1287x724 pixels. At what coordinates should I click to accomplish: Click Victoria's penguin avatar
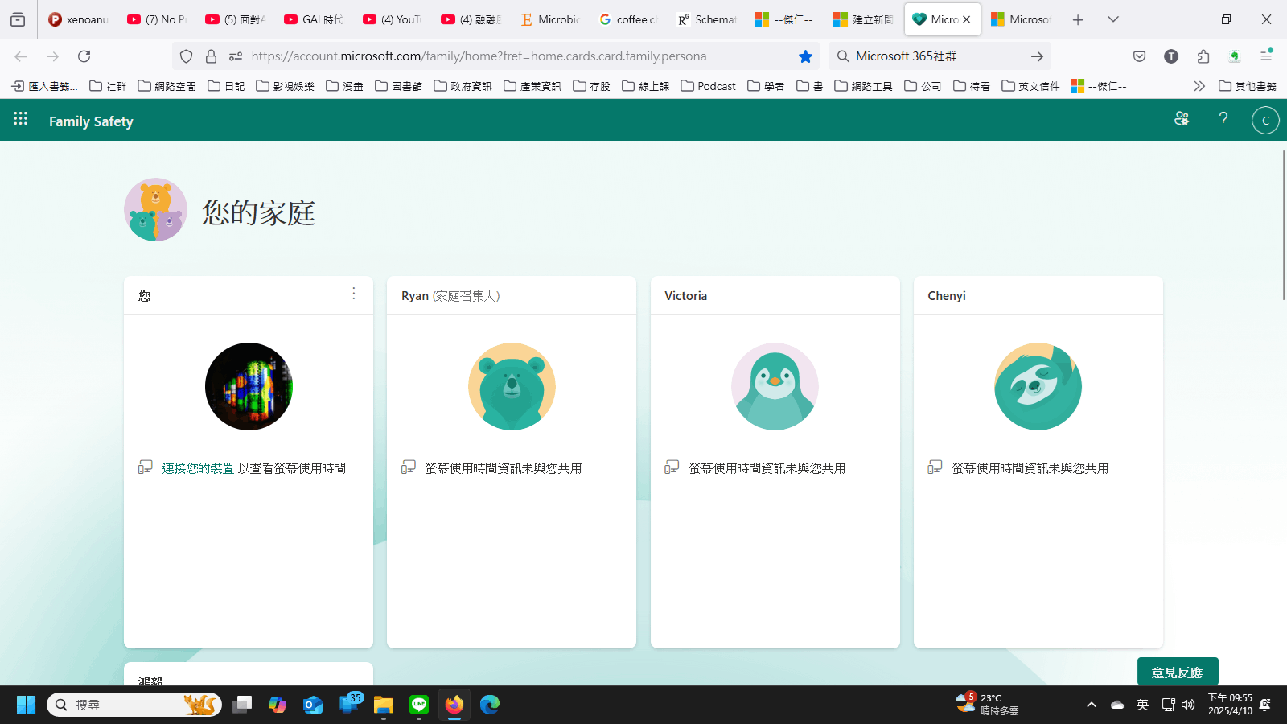coord(775,386)
